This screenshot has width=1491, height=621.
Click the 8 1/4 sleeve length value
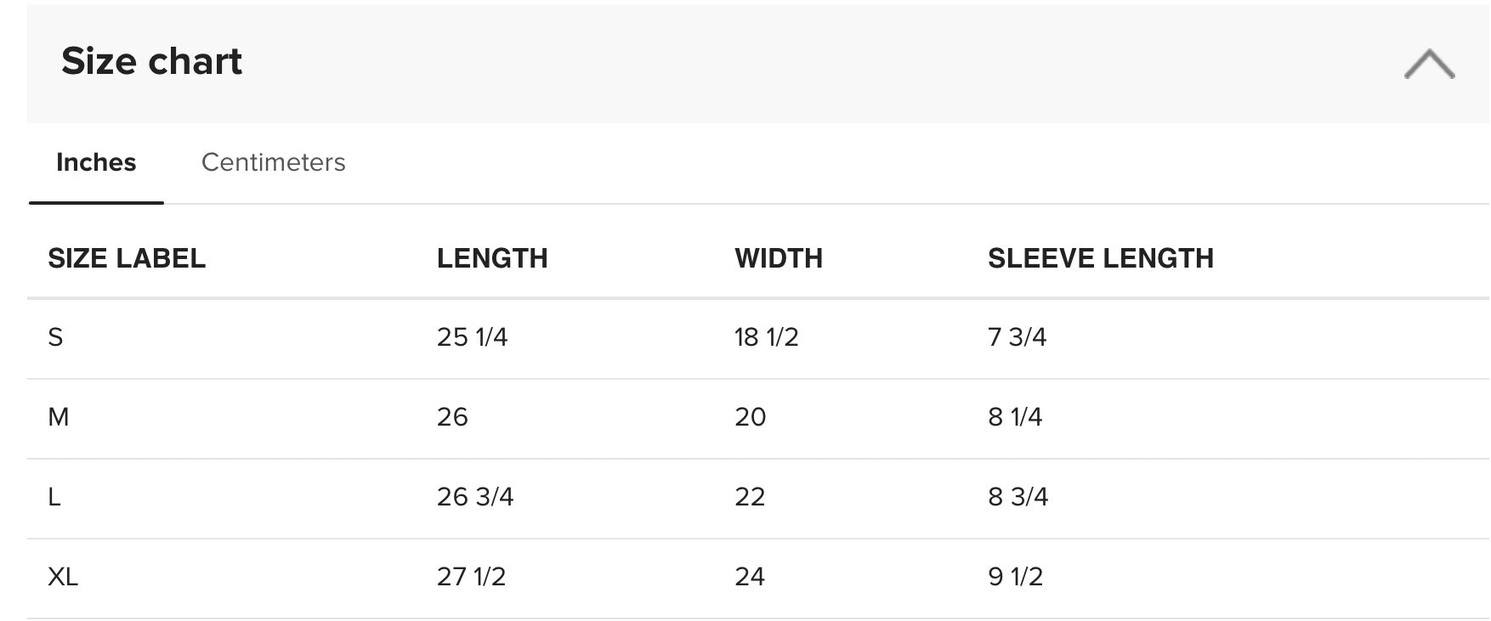coord(1015,417)
